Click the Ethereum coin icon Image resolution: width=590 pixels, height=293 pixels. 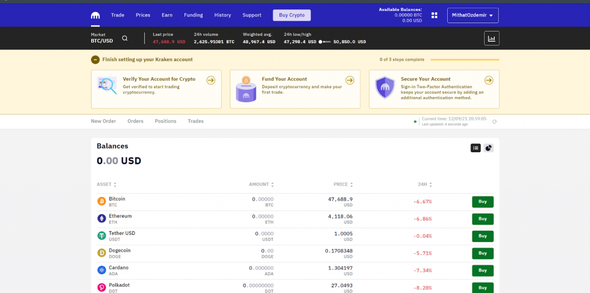pos(101,219)
